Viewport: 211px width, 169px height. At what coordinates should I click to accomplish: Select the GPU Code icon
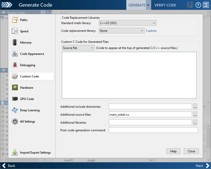click(x=15, y=99)
